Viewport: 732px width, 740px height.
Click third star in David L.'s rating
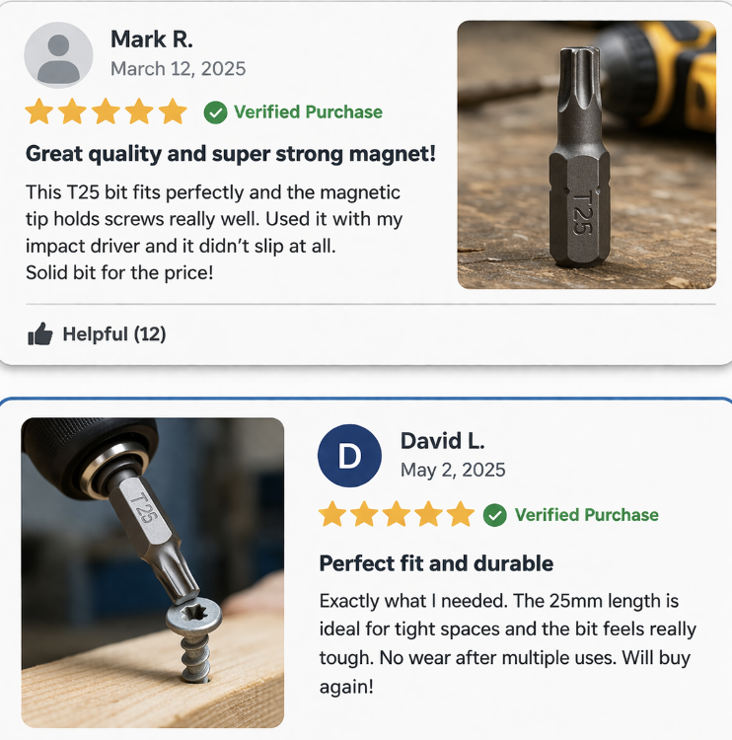point(397,514)
